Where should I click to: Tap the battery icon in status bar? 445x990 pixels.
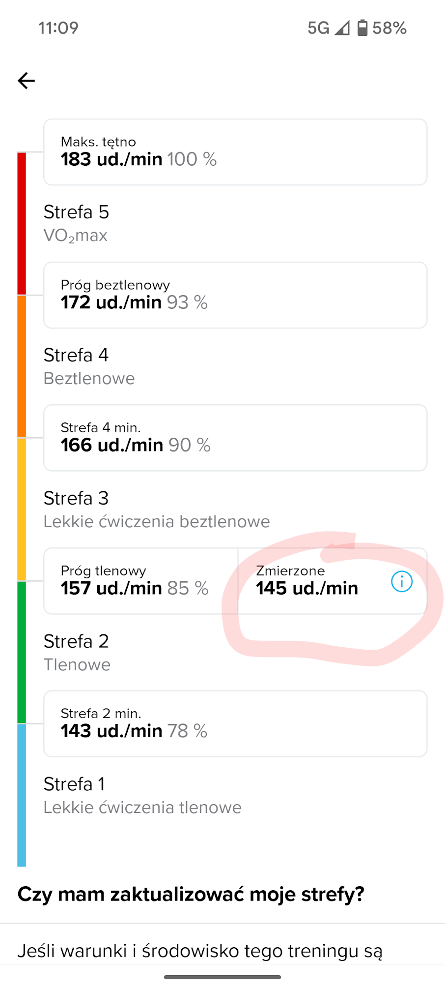click(362, 28)
